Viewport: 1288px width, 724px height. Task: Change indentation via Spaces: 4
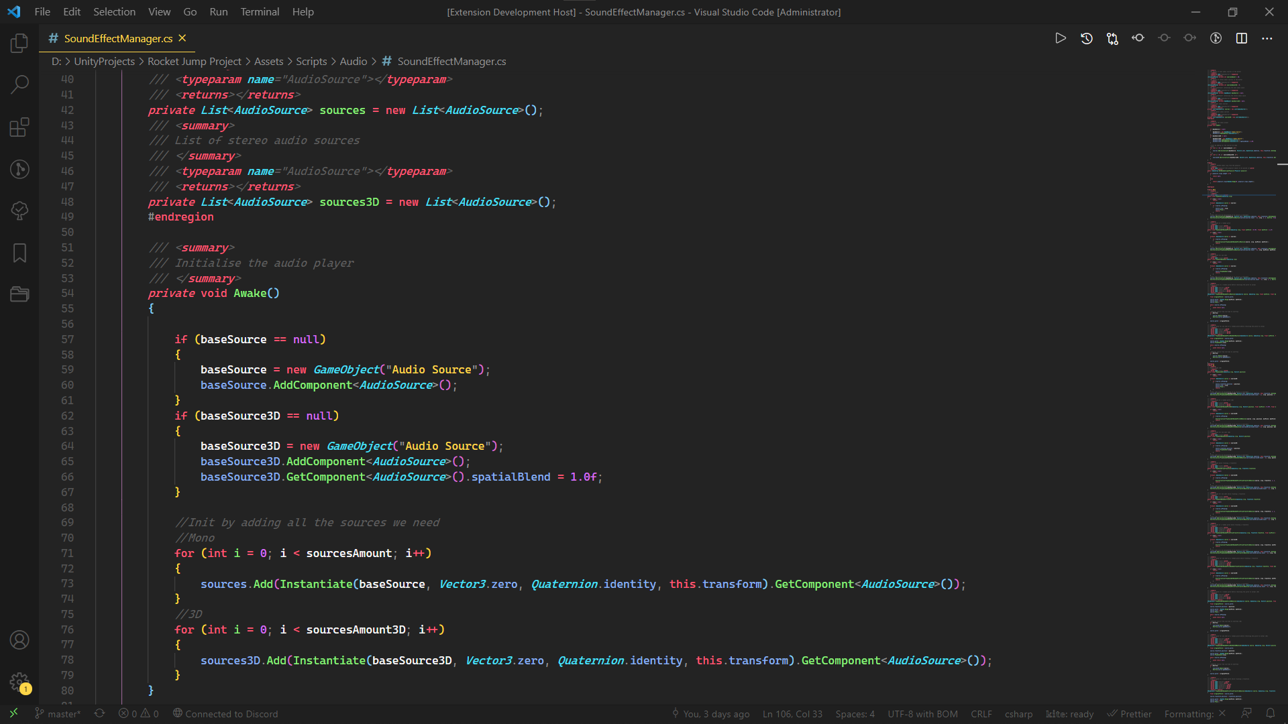tap(855, 713)
